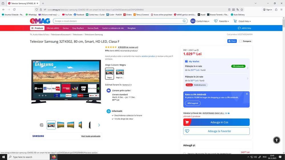Screen dimensions: 285x160
Task: Open Firefox from the taskbar
Action: [54, 157]
